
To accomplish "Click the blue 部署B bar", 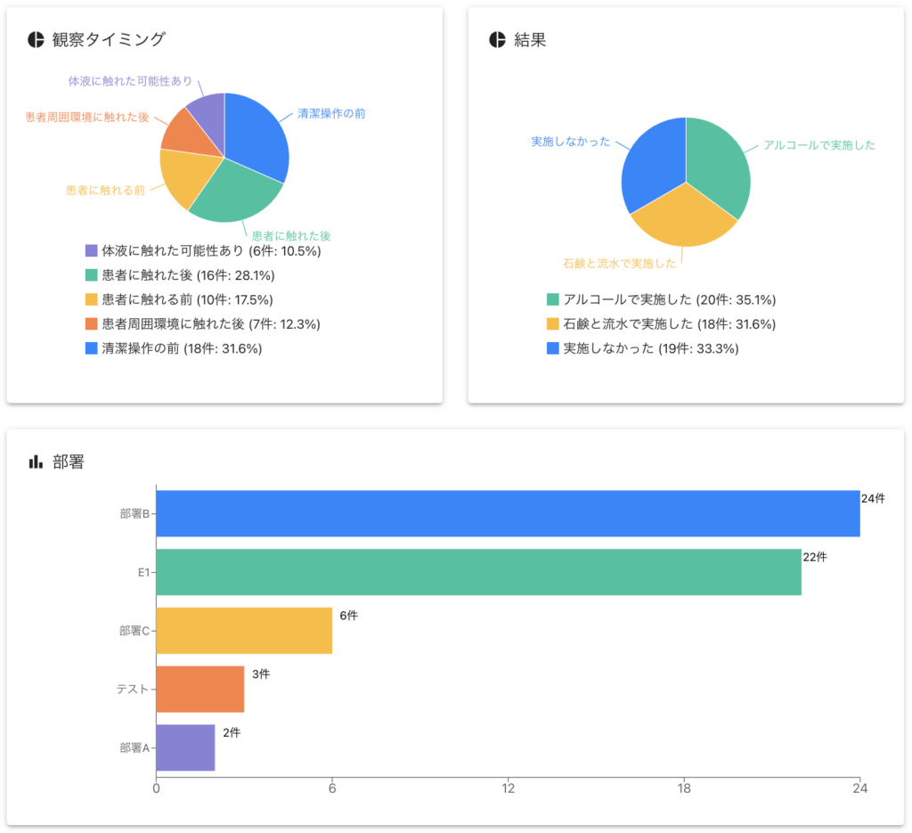I will pos(508,513).
